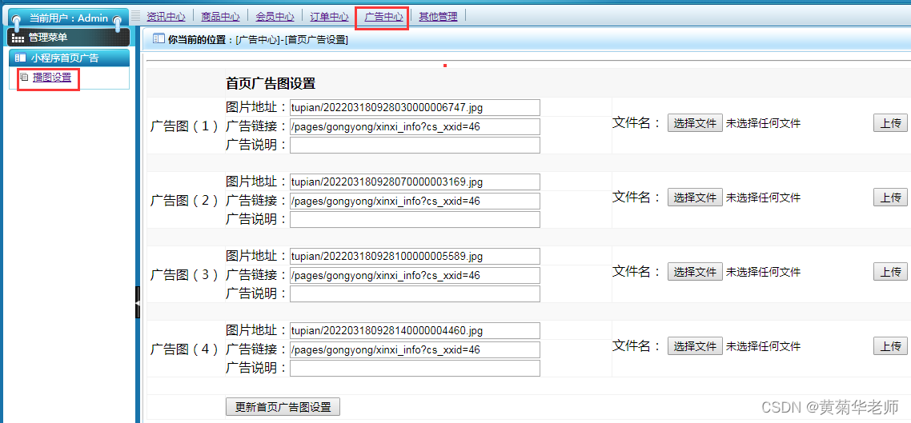Collapse sidebar using the left arrow handle
Image resolution: width=911 pixels, height=423 pixels.
coord(138,302)
